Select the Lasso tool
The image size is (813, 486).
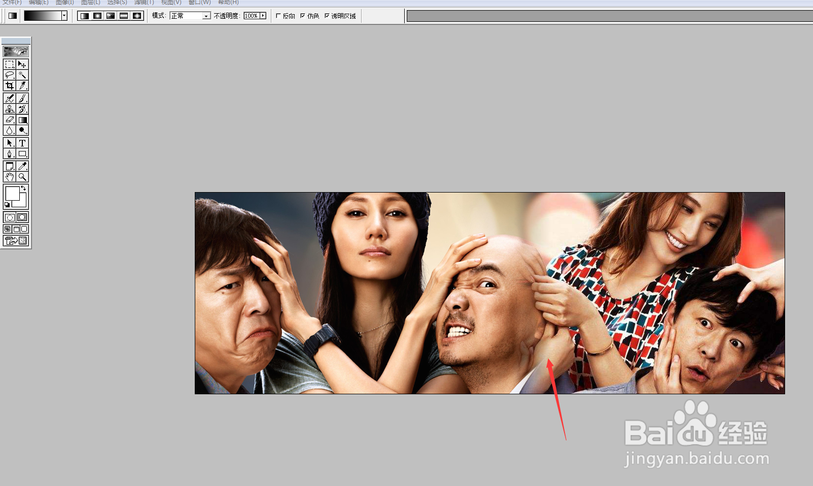click(x=10, y=75)
